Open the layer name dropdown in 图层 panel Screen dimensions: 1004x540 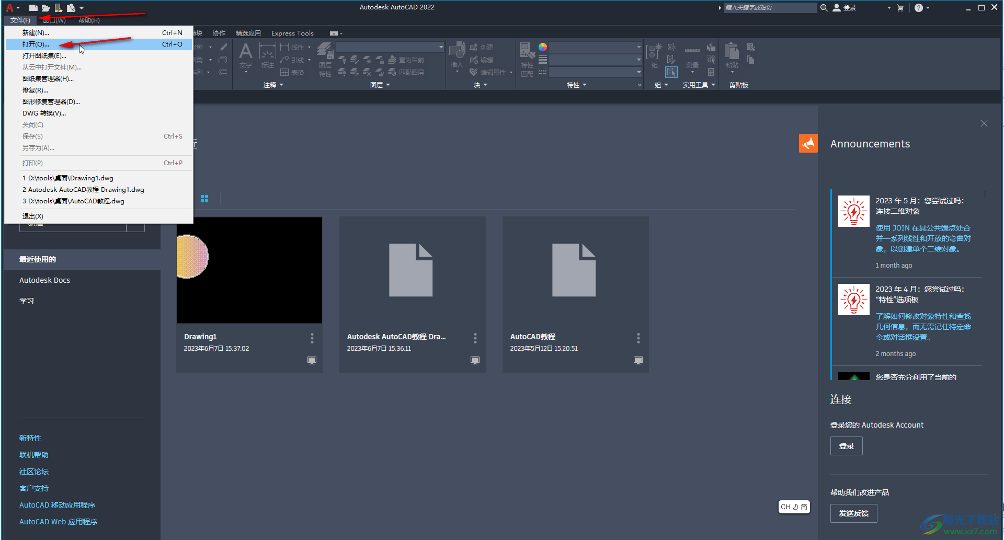390,47
